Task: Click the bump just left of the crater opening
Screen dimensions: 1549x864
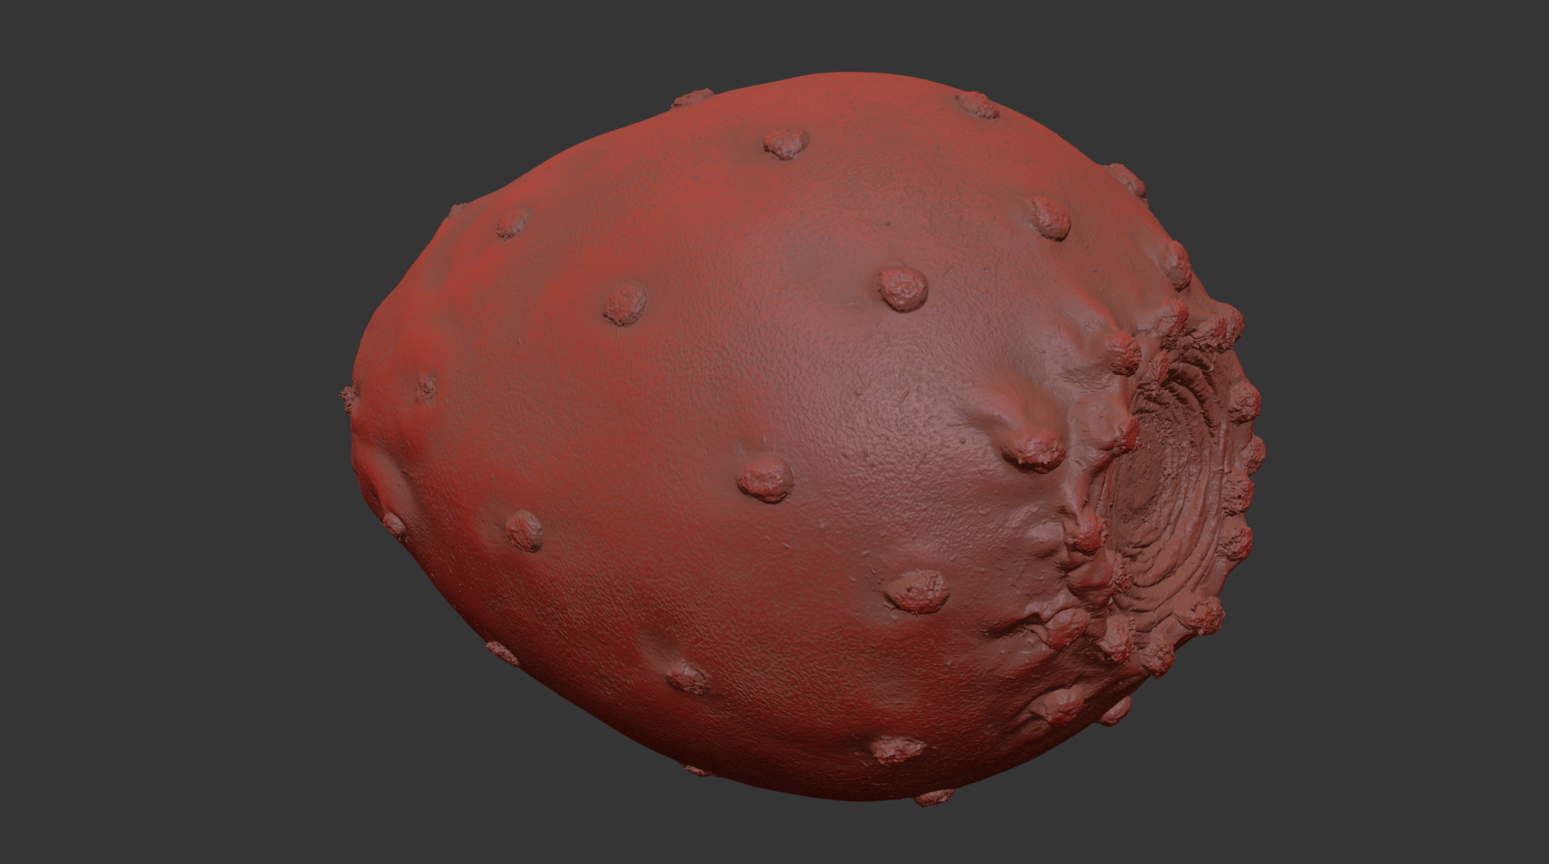Action: coord(1035,452)
